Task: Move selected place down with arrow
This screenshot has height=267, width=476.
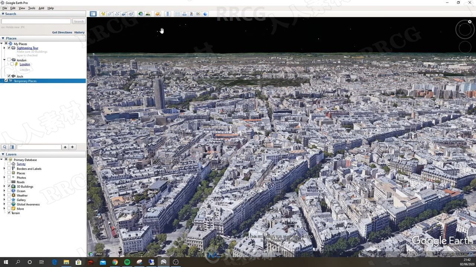Action: pos(73,147)
